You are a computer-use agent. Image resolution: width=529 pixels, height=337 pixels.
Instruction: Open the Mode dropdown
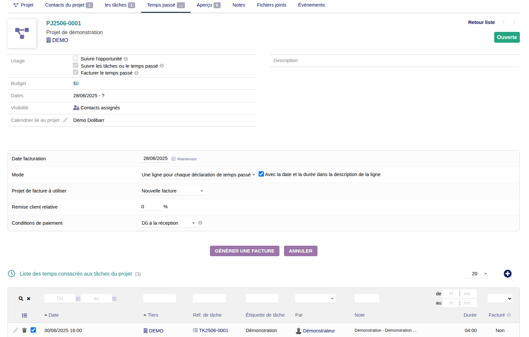(198, 175)
